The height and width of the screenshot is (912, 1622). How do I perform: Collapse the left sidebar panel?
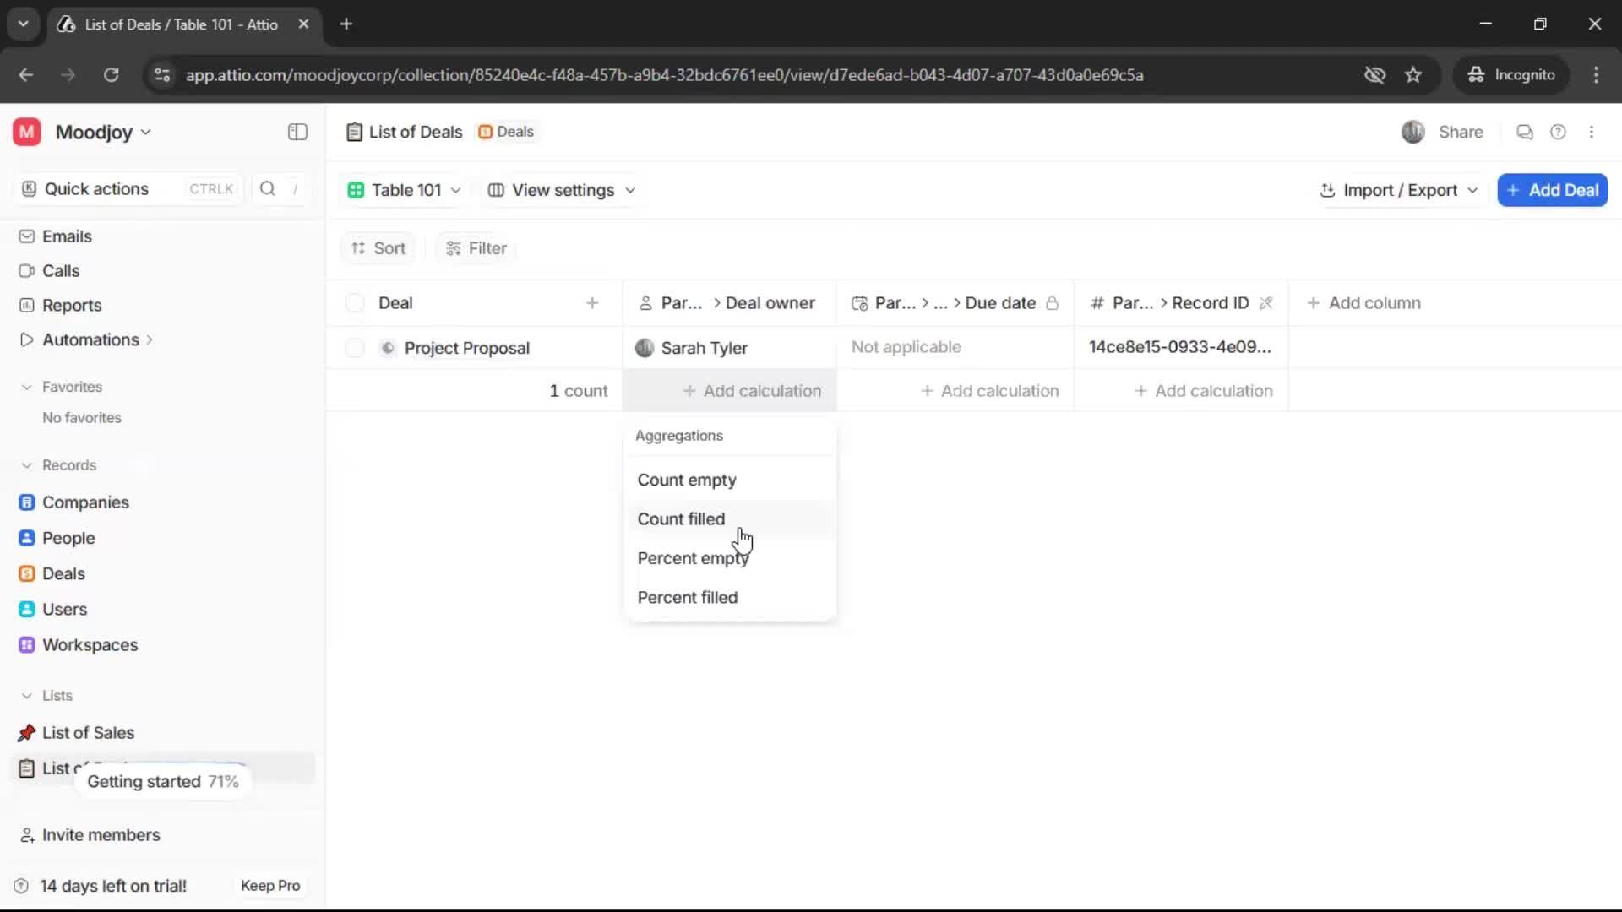[x=297, y=132]
